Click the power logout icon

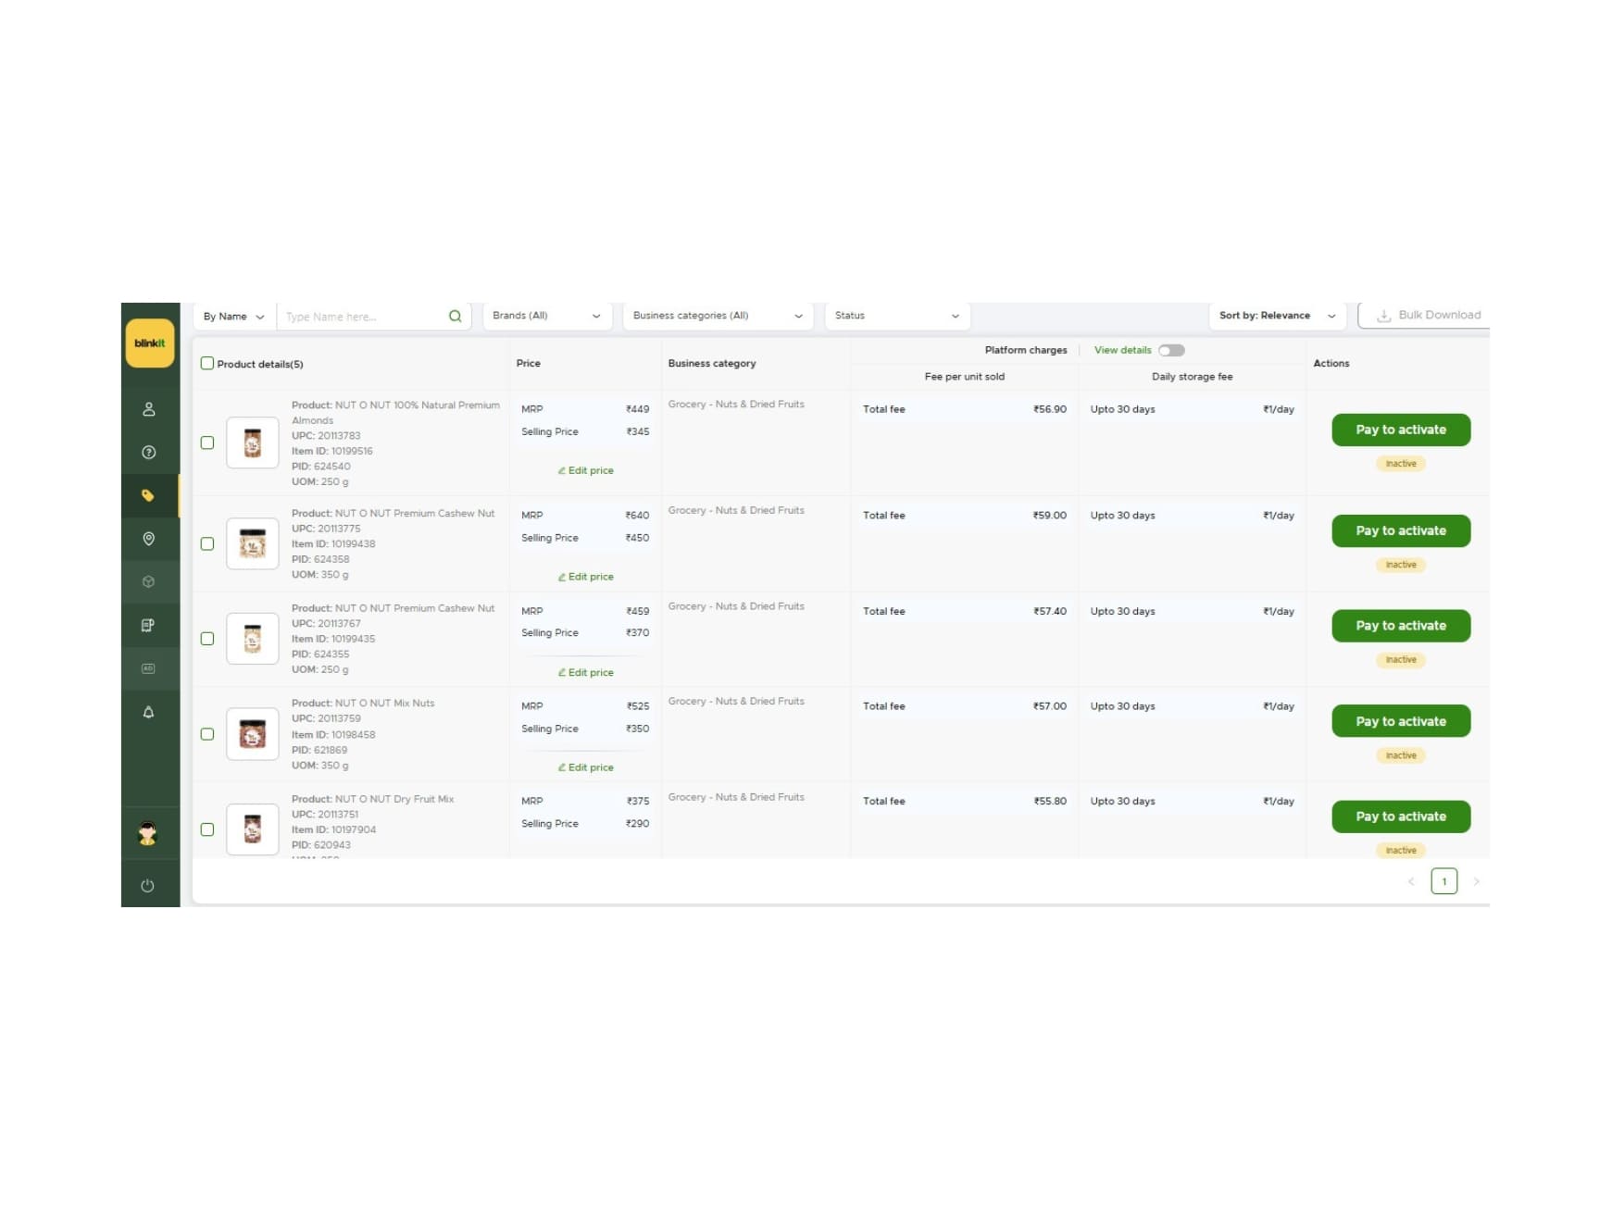click(147, 886)
